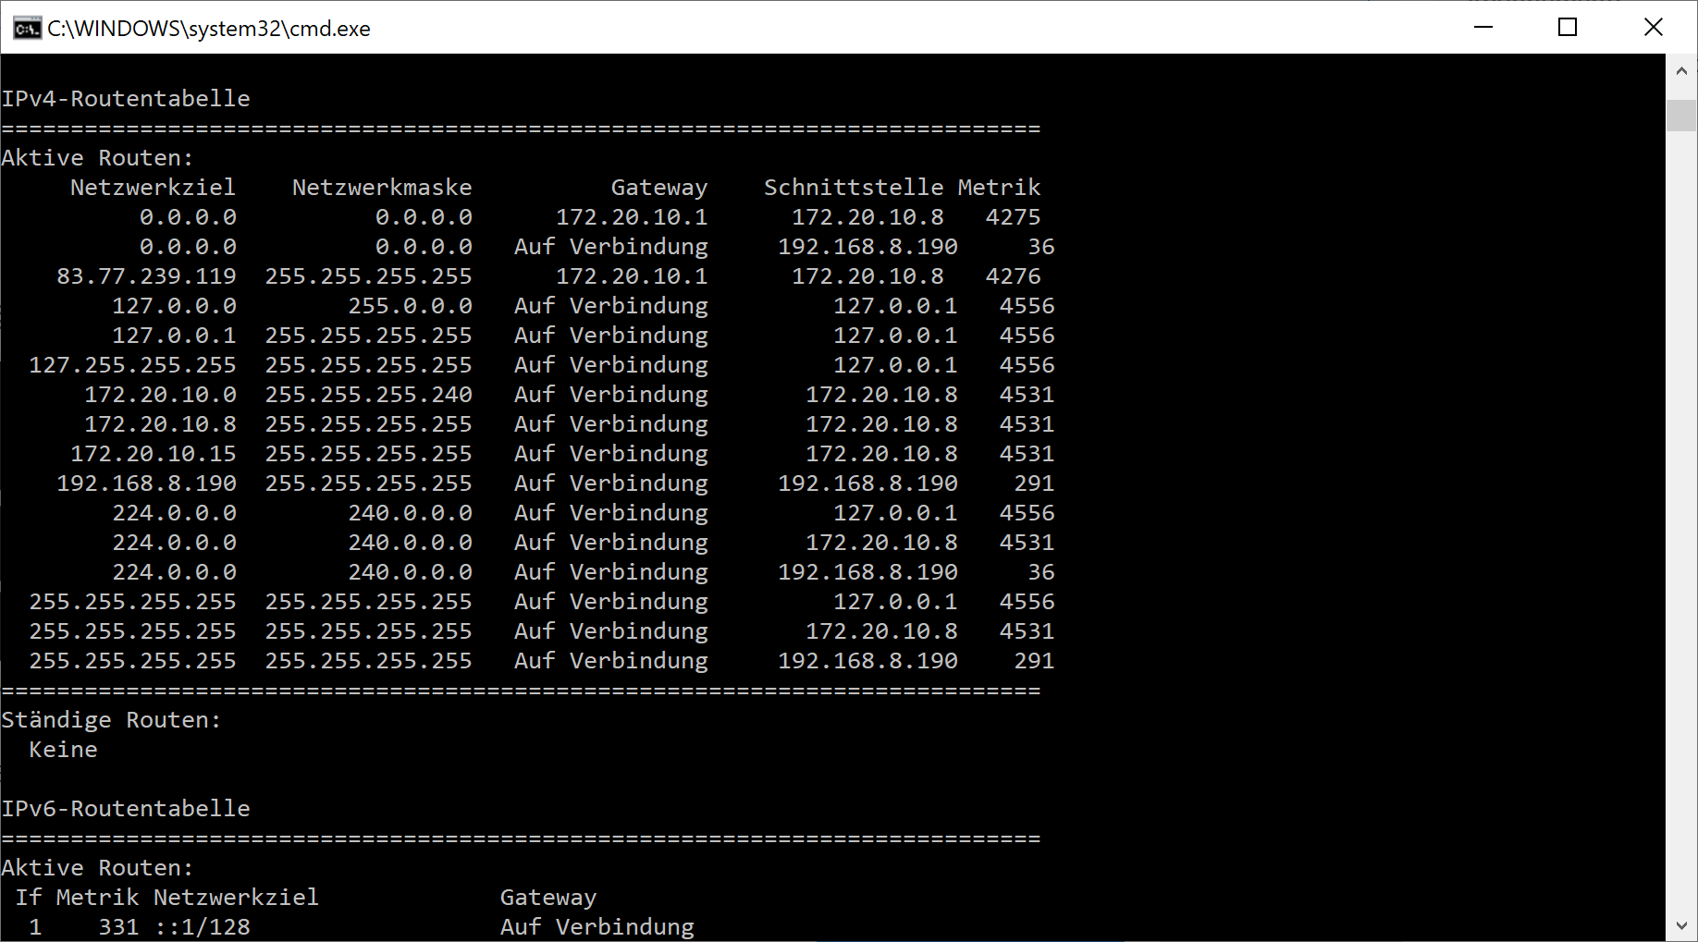Click the Netzwerkmaske column header
Viewport: 1698px width, 942px height.
click(x=382, y=188)
